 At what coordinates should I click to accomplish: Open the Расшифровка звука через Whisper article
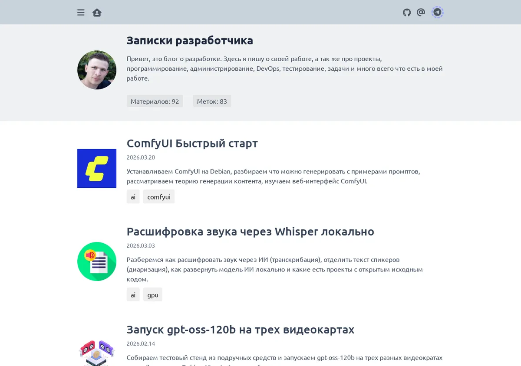(251, 232)
